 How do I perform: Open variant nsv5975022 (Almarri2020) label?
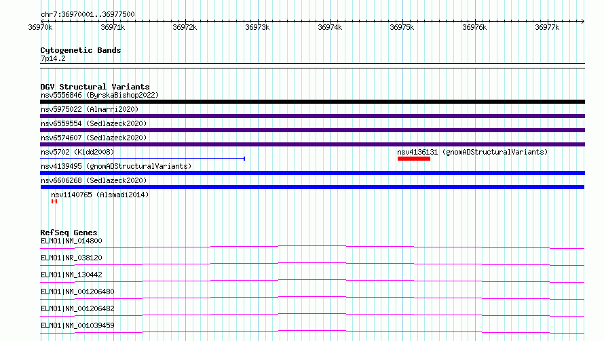[90, 109]
